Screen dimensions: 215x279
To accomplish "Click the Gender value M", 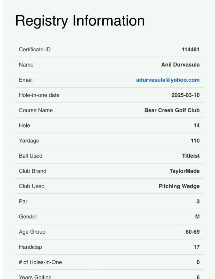I will click(x=197, y=217).
